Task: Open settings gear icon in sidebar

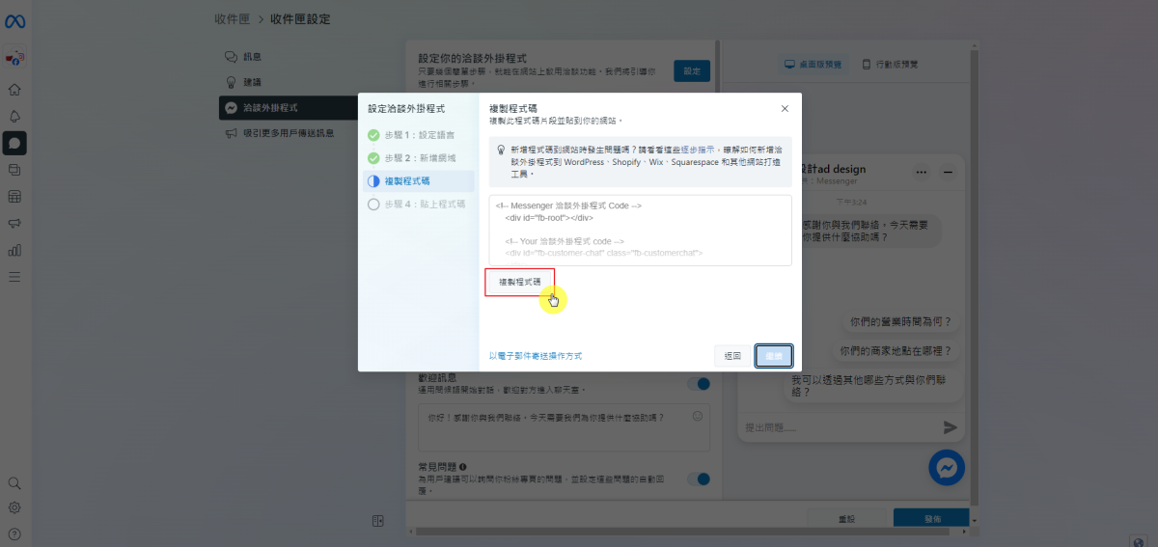Action: click(14, 507)
